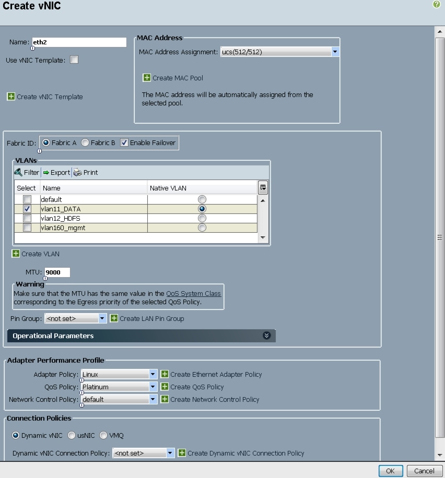Click into the MTU field showing 9000

[57, 272]
